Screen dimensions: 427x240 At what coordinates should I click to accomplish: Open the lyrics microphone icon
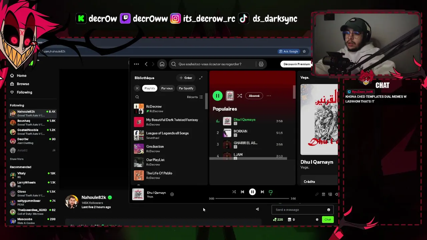[317, 194]
